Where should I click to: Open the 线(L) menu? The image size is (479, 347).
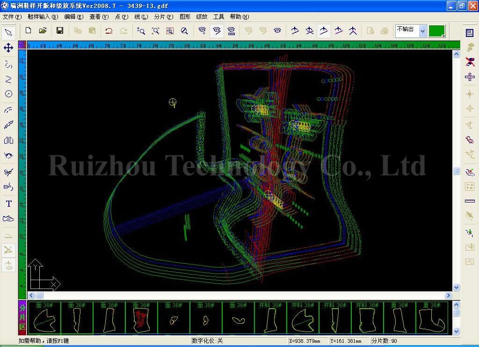click(x=141, y=17)
